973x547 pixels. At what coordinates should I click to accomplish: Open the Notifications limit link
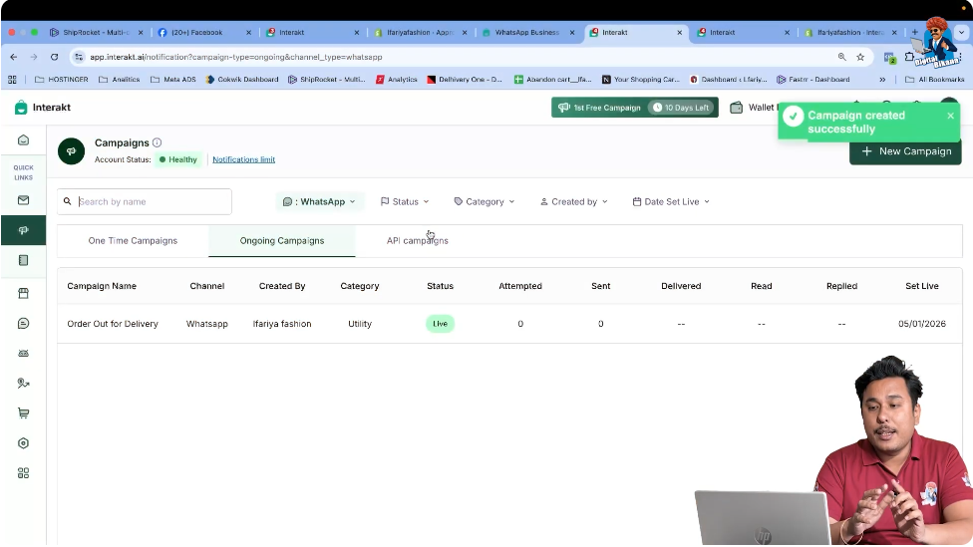click(x=244, y=159)
